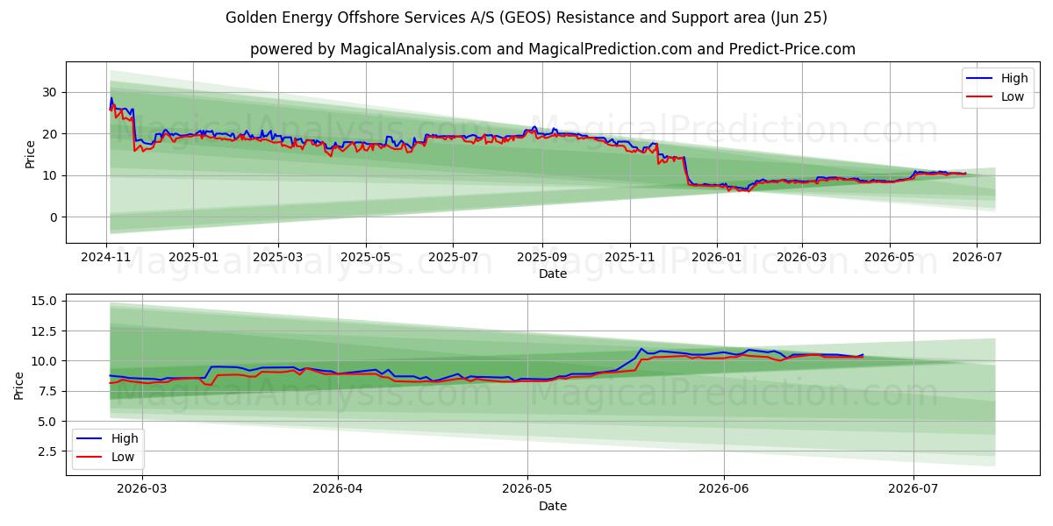Click the 2026-03 tick label on bottom chart
The width and height of the screenshot is (1053, 526).
[x=141, y=490]
